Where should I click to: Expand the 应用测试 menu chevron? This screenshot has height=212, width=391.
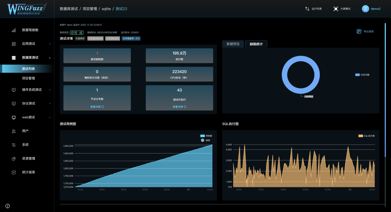[x=50, y=44]
